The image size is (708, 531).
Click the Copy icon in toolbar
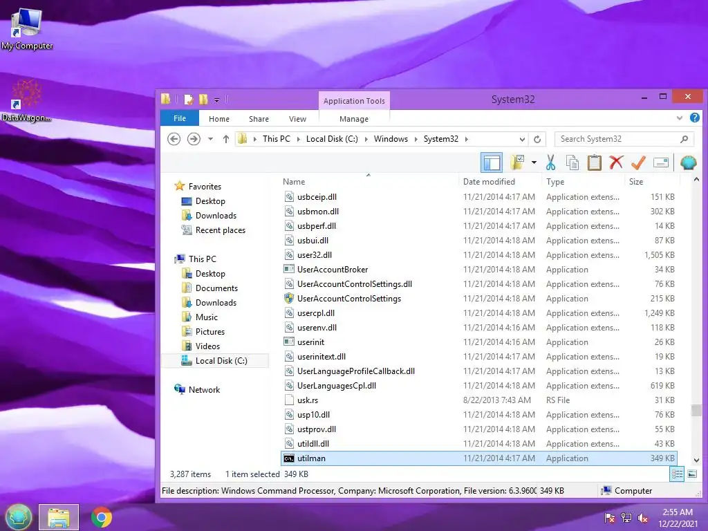point(572,162)
